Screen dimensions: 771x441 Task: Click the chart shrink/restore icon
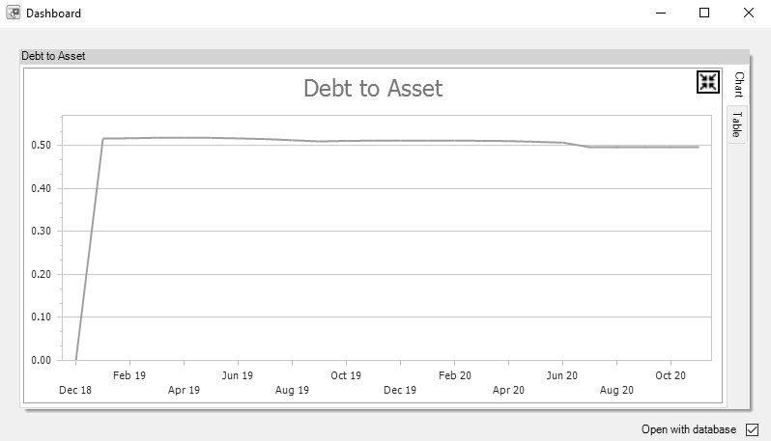pyautogui.click(x=707, y=83)
